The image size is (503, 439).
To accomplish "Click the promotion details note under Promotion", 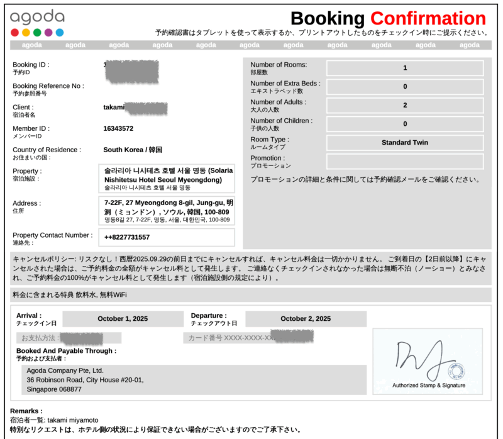I will coord(365,179).
